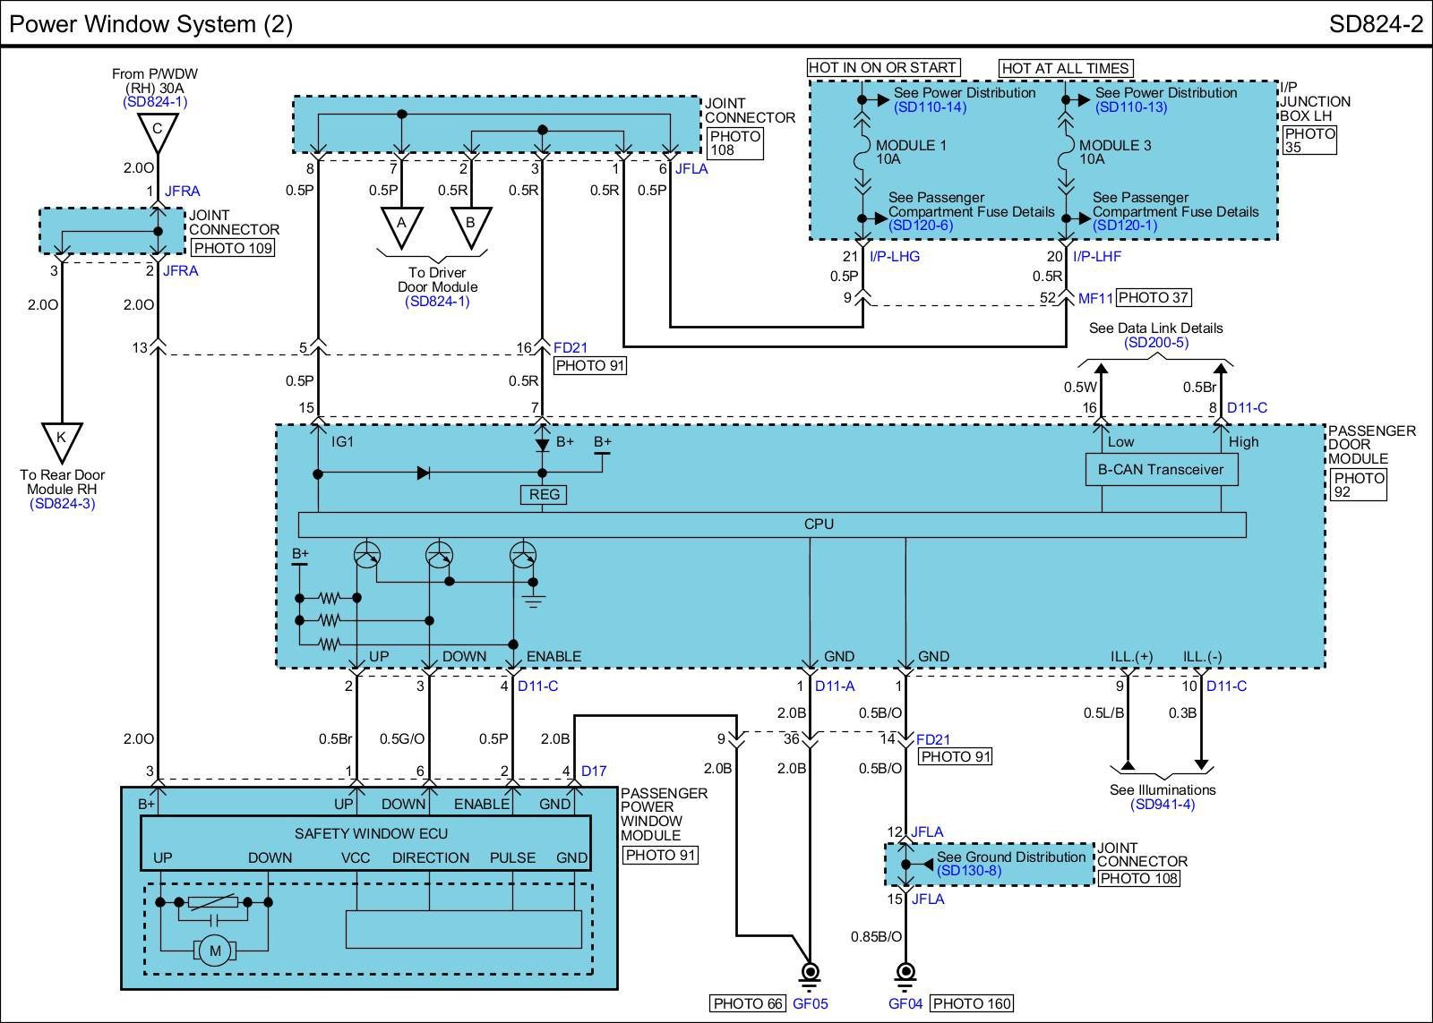This screenshot has width=1433, height=1023.
Task: Open the SD110-14 power distribution link
Action: (930, 107)
